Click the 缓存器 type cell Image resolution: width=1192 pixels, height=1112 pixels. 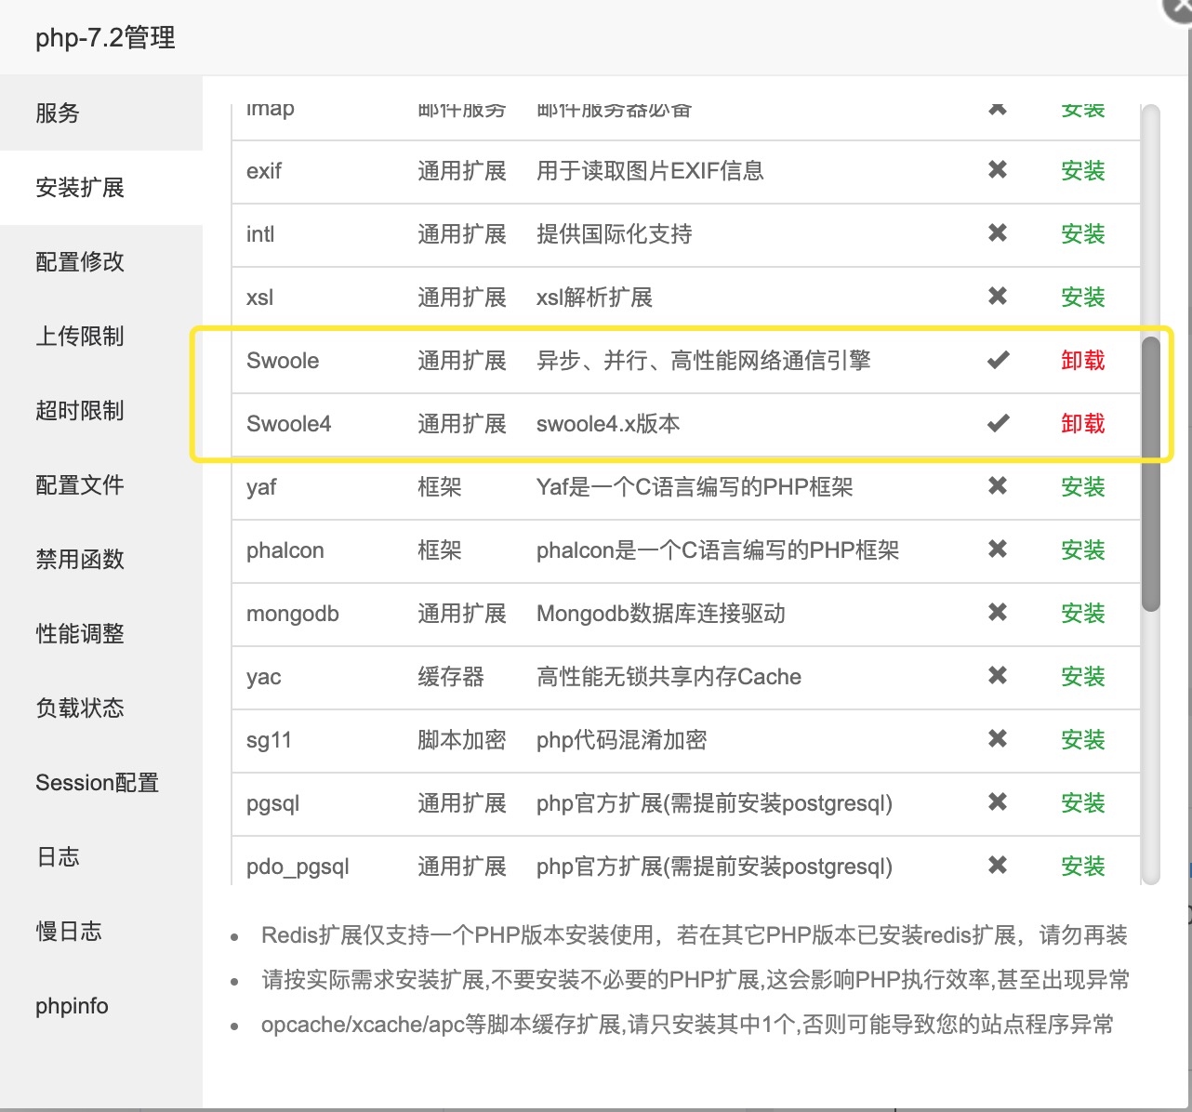coord(451,677)
